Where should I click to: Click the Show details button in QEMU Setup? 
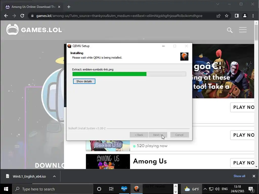coord(84,81)
